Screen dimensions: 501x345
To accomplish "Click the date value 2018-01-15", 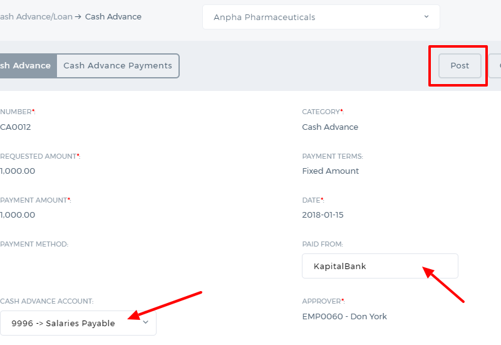I will tap(323, 215).
